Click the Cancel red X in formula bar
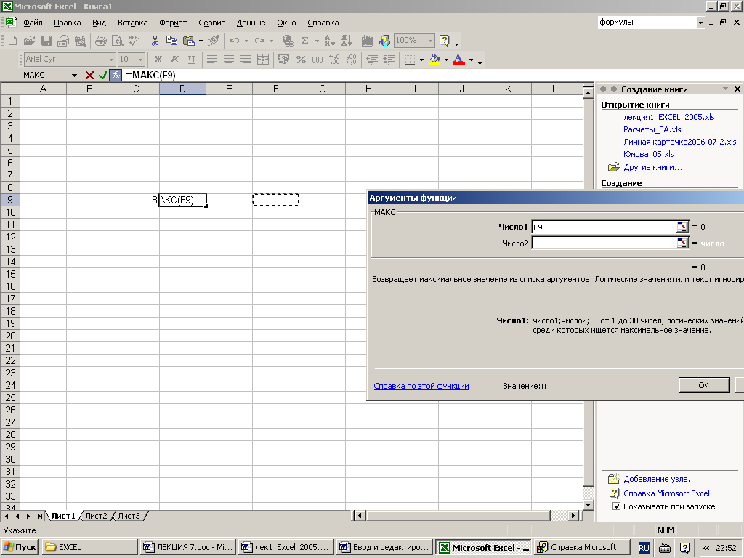Viewport: 744px width, 558px height. click(89, 75)
